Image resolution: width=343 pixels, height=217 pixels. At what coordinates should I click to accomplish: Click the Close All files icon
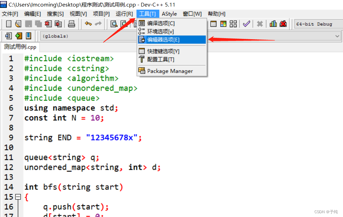(x=58, y=24)
